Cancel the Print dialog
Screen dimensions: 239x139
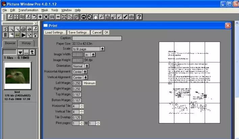[x=97, y=32]
